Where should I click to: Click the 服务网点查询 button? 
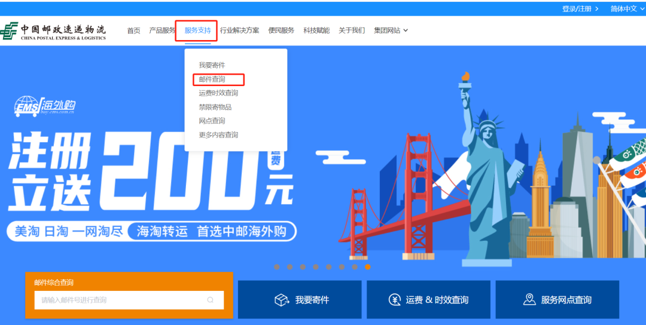pyautogui.click(x=557, y=299)
